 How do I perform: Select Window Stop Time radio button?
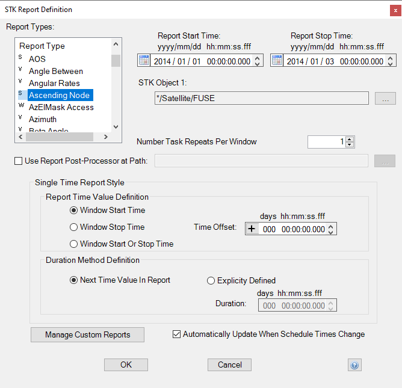[x=74, y=227]
